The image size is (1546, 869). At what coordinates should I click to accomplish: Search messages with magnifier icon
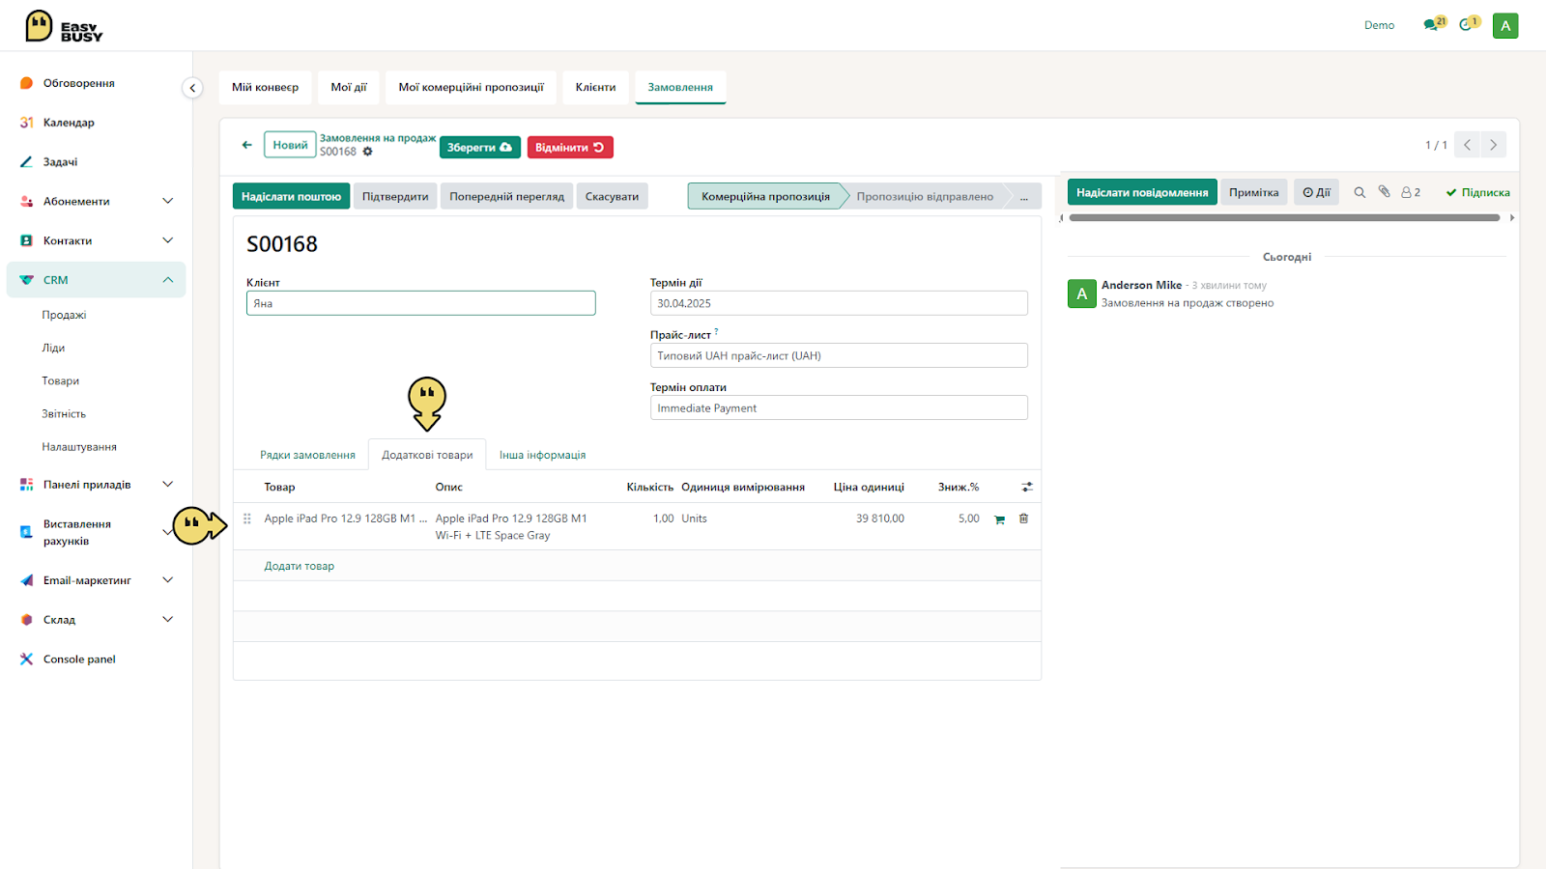(x=1360, y=192)
